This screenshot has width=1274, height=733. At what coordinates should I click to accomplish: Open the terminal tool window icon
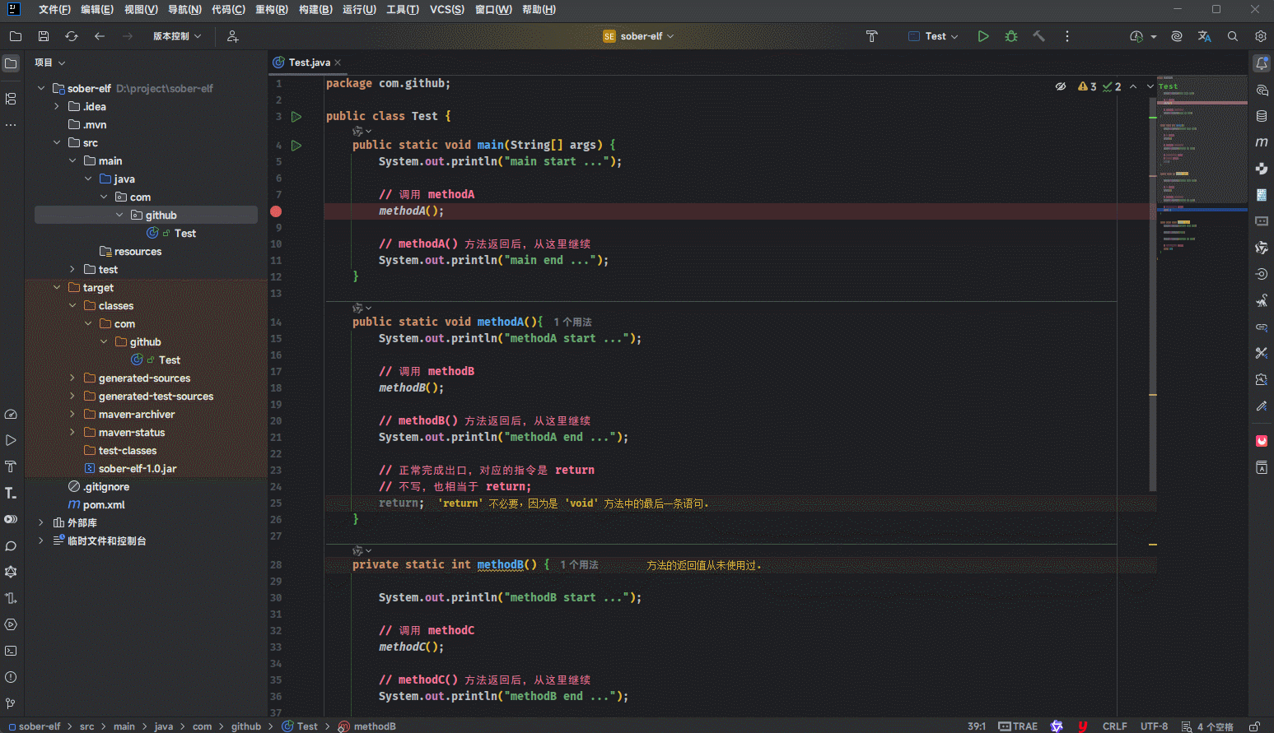11,651
